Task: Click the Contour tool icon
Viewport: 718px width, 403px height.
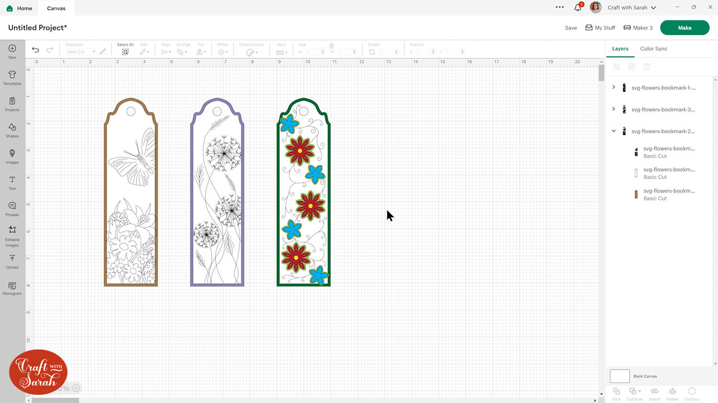Action: 692,392
